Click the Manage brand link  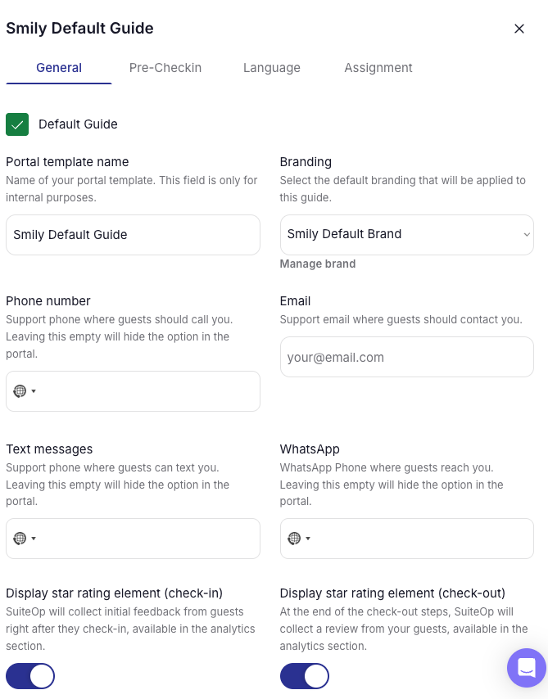coord(318,264)
